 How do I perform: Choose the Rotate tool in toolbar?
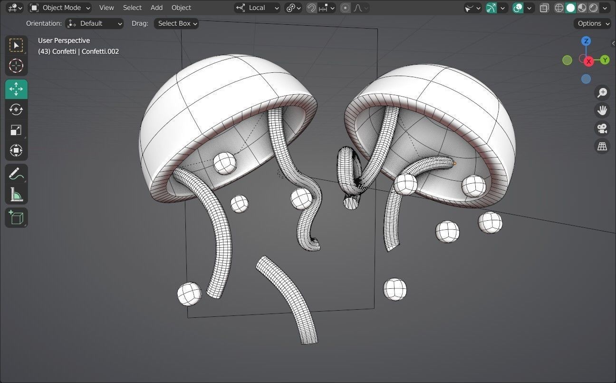[16, 109]
